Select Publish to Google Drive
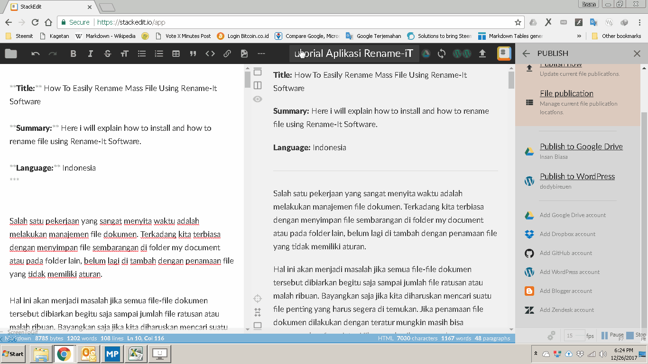648x364 pixels. (x=578, y=151)
